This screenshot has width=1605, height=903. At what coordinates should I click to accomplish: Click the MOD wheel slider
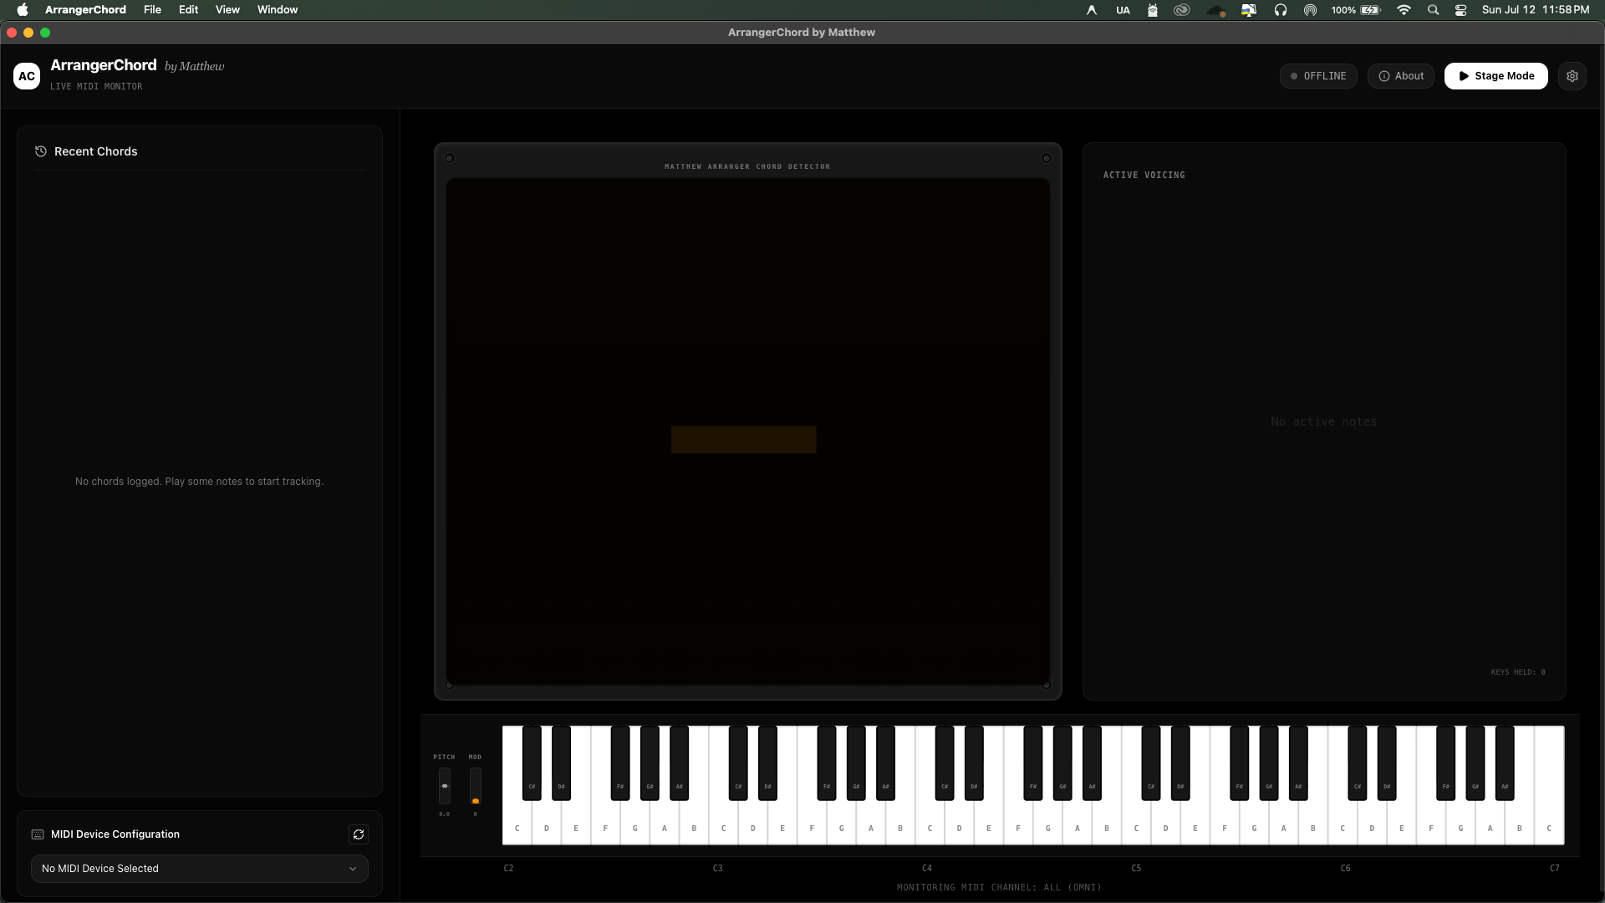[475, 787]
